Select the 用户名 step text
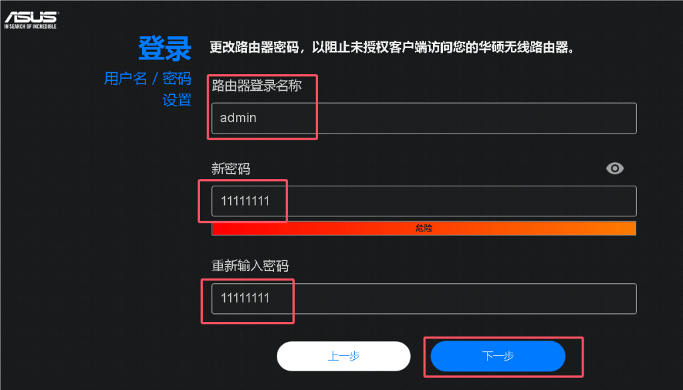The height and width of the screenshot is (390, 683). (x=125, y=78)
